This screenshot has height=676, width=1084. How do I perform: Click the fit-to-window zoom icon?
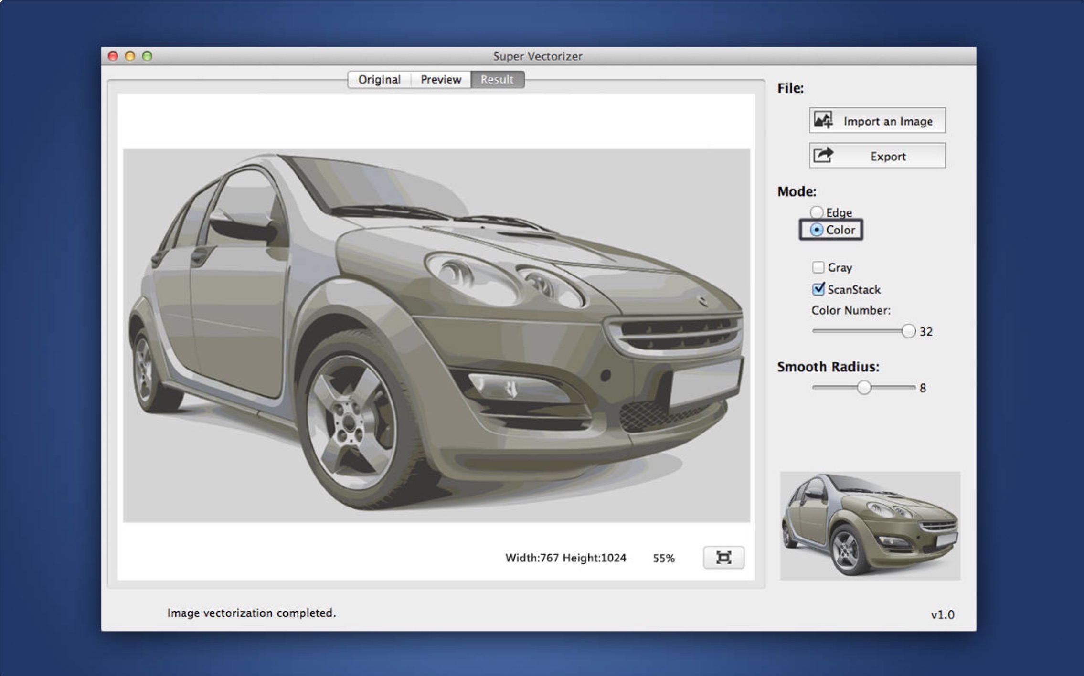(x=723, y=558)
